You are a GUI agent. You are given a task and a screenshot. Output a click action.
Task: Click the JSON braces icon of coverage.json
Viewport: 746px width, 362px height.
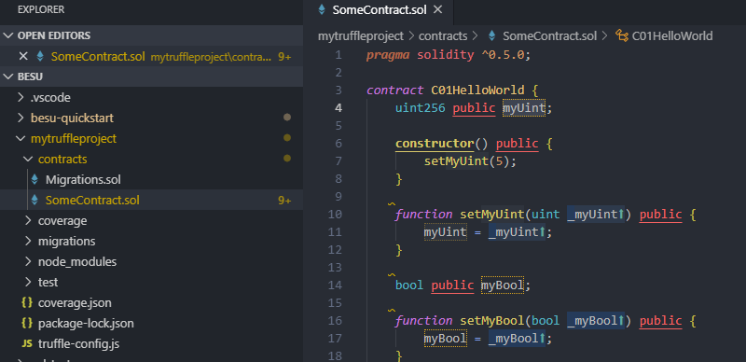click(x=27, y=302)
